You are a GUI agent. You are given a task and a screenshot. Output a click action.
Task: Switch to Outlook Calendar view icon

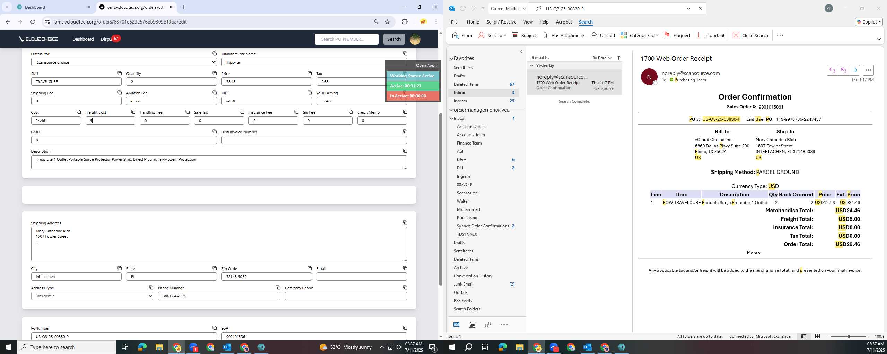[472, 325]
